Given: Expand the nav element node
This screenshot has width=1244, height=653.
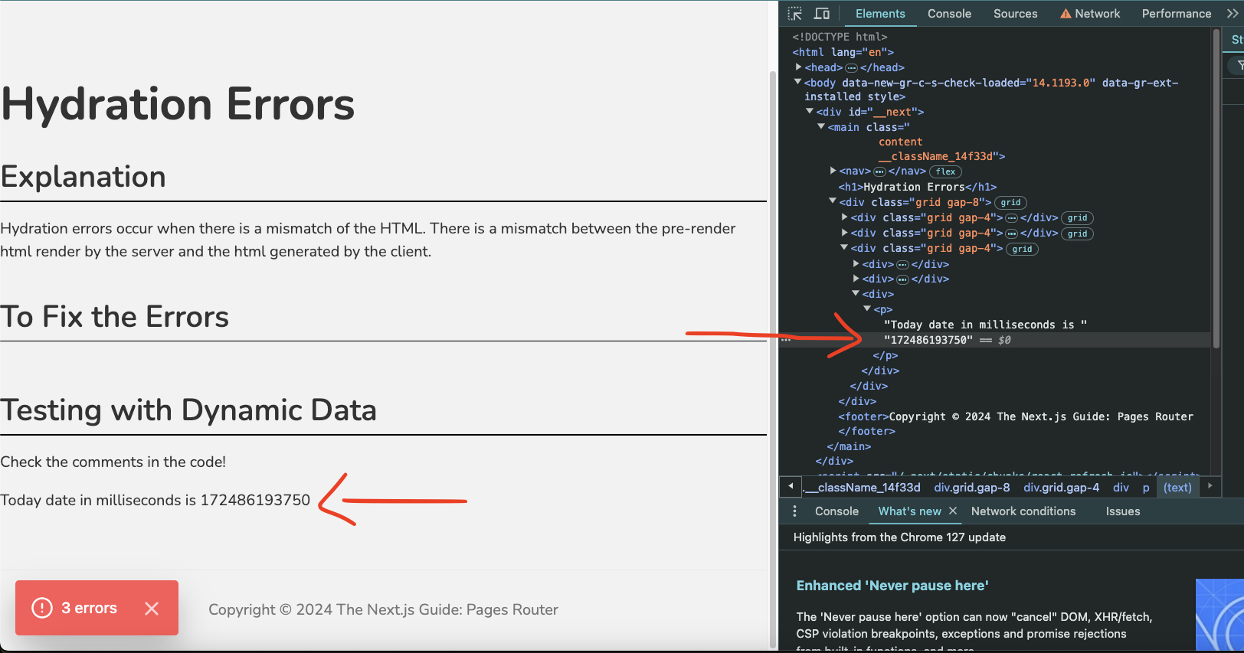Looking at the screenshot, I should (x=833, y=171).
